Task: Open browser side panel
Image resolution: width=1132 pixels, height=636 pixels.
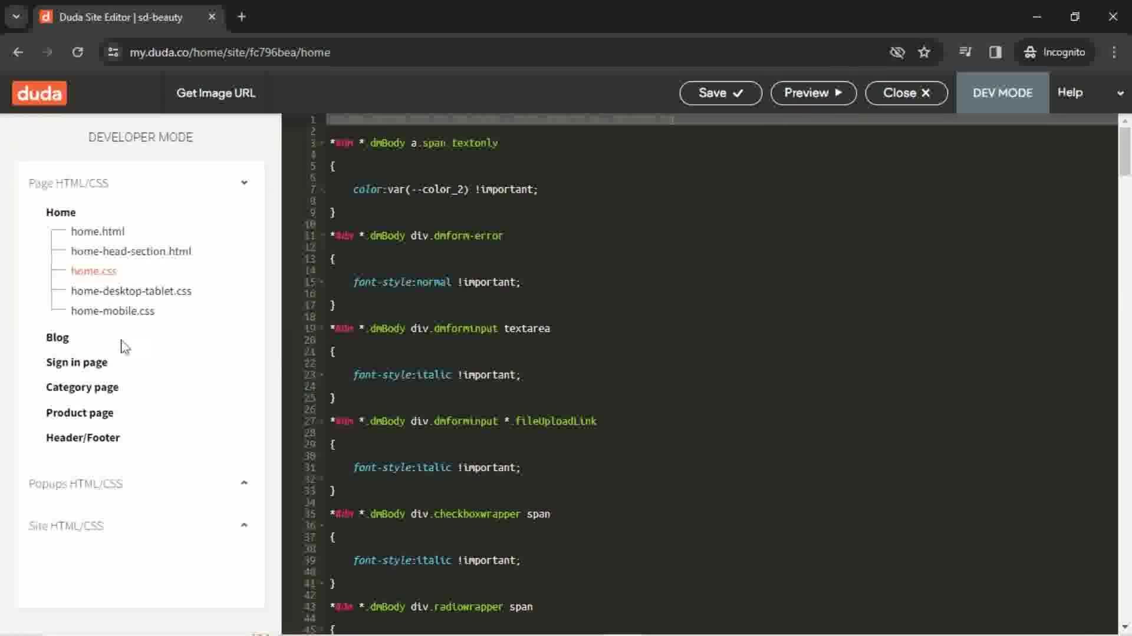Action: click(995, 52)
